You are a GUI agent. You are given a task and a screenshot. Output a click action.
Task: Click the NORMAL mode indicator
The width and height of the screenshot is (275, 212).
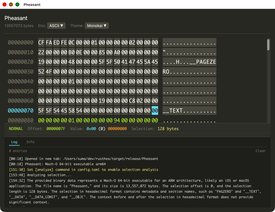16,129
